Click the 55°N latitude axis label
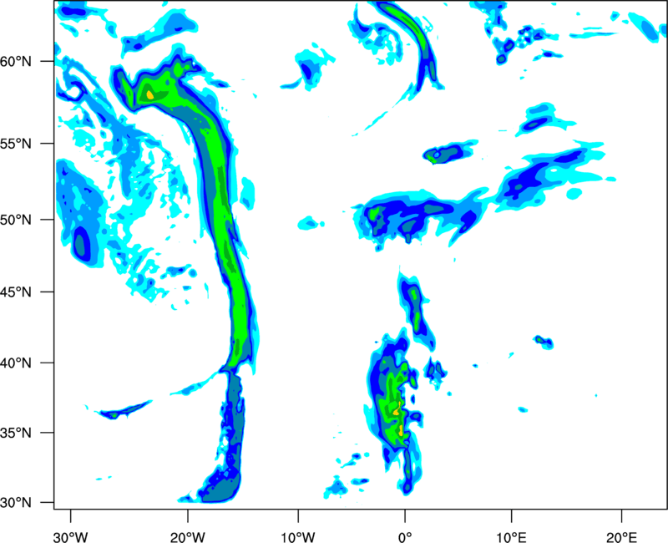 tap(16, 144)
